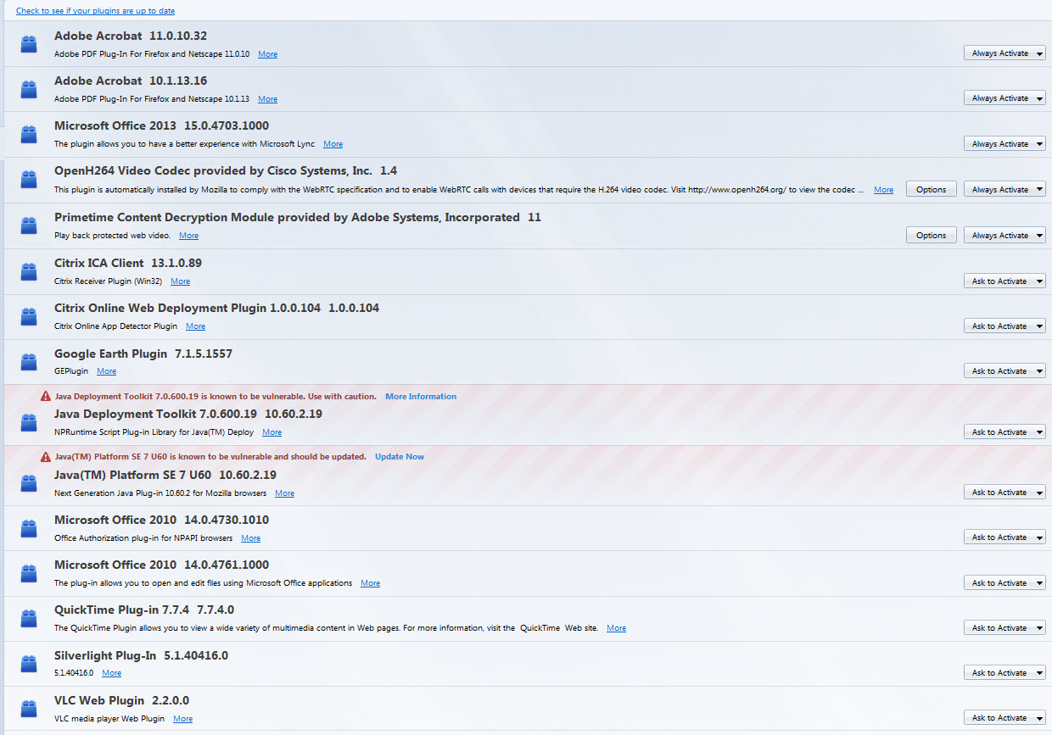Image resolution: width=1052 pixels, height=735 pixels.
Task: Show More for Microsoft Office 2013 Lync plugin
Action: coord(333,144)
